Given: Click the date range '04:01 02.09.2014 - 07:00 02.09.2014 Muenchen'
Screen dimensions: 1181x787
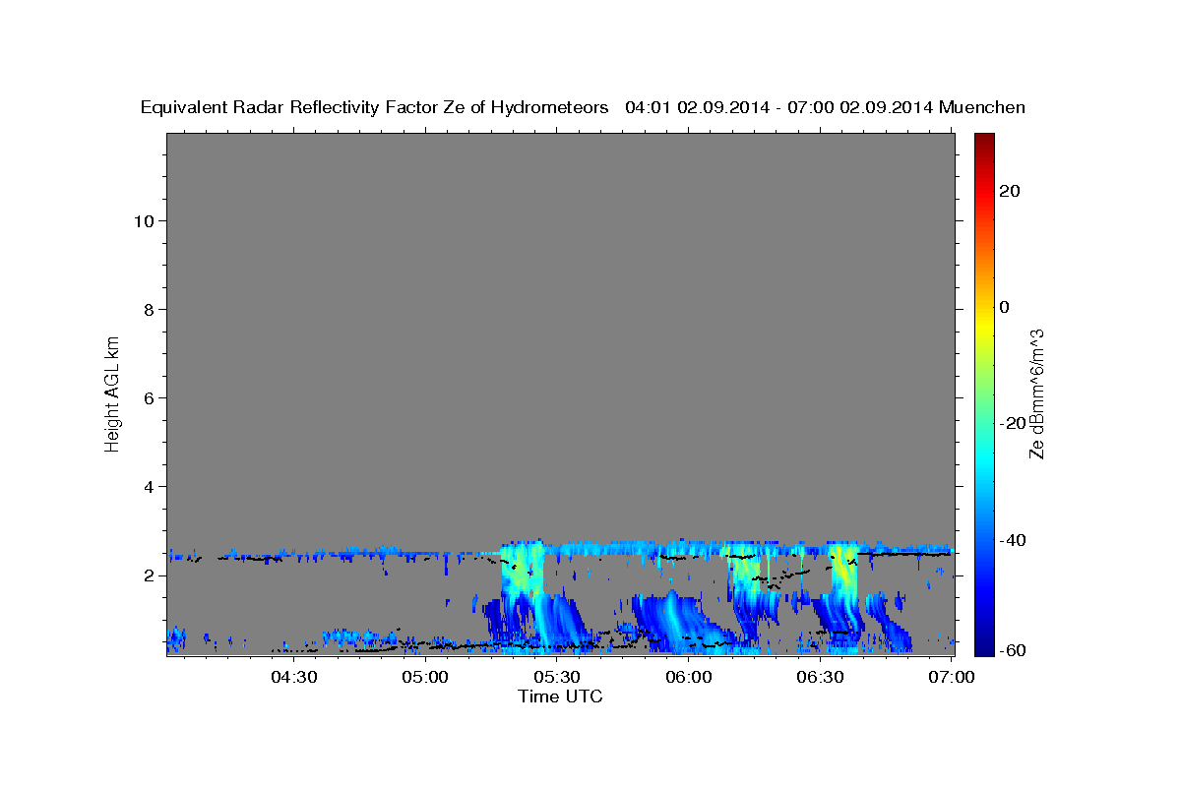Looking at the screenshot, I should [826, 108].
